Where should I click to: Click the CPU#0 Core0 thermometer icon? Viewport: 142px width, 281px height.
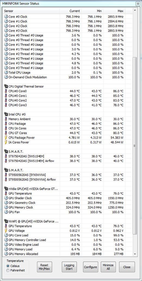tap(6, 91)
